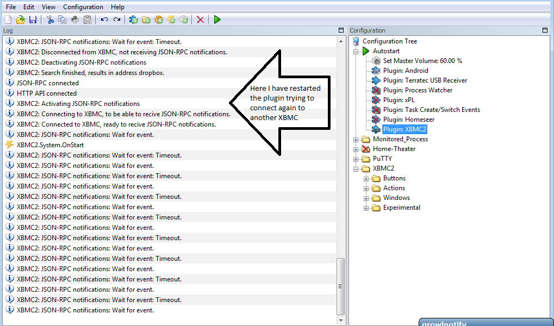Click the Open file folder icon
Image resolution: width=554 pixels, height=326 pixels.
21,20
